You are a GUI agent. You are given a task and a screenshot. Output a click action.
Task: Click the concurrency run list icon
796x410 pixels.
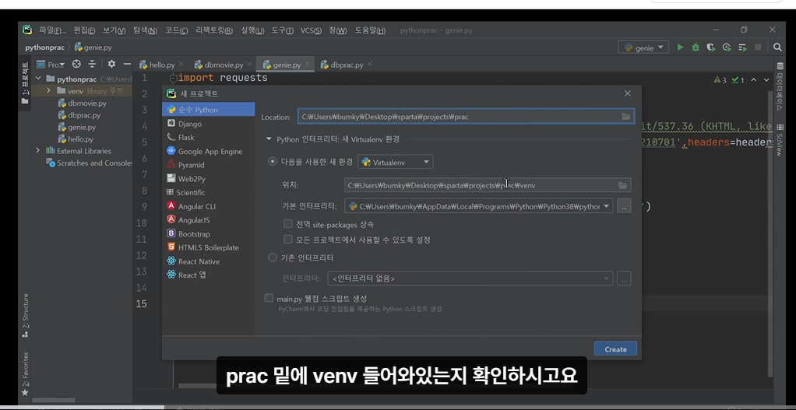click(x=742, y=47)
